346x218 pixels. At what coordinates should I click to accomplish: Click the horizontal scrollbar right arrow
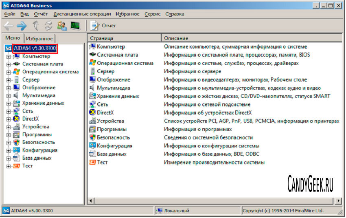click(339, 201)
